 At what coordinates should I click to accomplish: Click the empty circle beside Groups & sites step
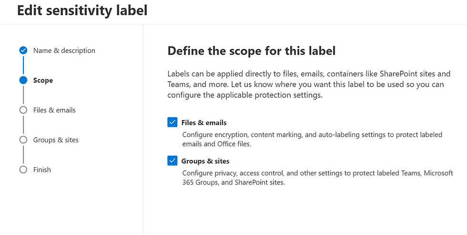tap(23, 140)
